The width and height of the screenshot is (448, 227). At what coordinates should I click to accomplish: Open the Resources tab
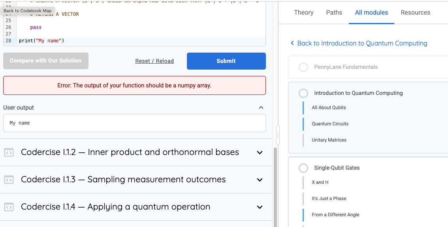click(415, 13)
